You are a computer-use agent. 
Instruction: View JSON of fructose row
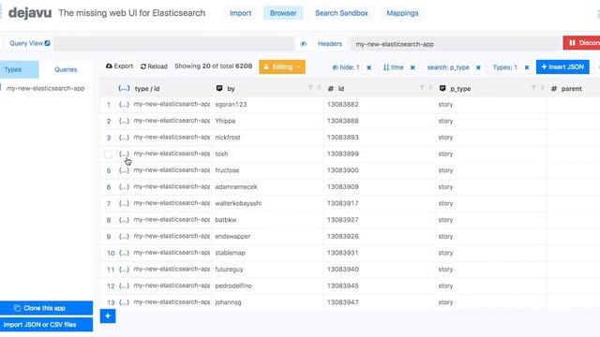pyautogui.click(x=124, y=170)
